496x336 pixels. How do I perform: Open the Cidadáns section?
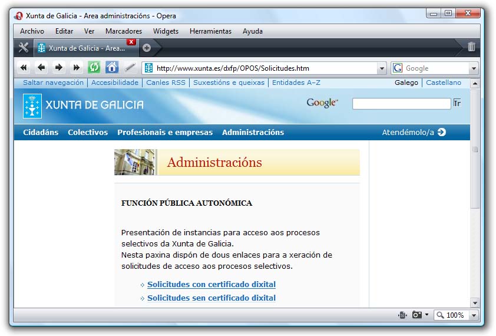[x=41, y=132]
